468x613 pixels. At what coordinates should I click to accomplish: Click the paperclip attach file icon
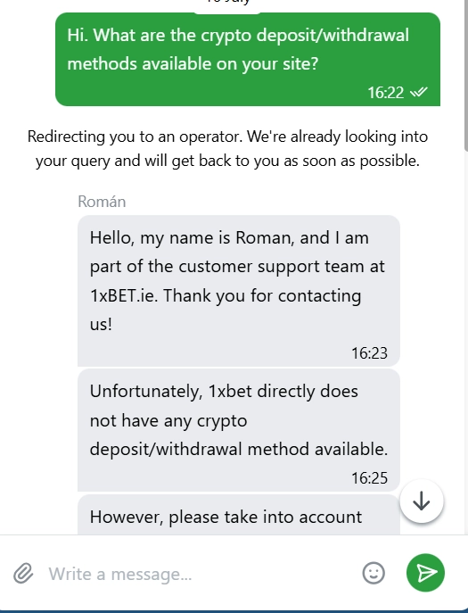23,574
